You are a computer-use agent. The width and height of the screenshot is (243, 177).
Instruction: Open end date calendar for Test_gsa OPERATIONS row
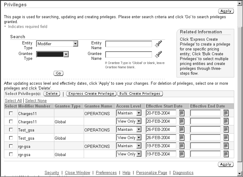pyautogui.click(x=226, y=129)
